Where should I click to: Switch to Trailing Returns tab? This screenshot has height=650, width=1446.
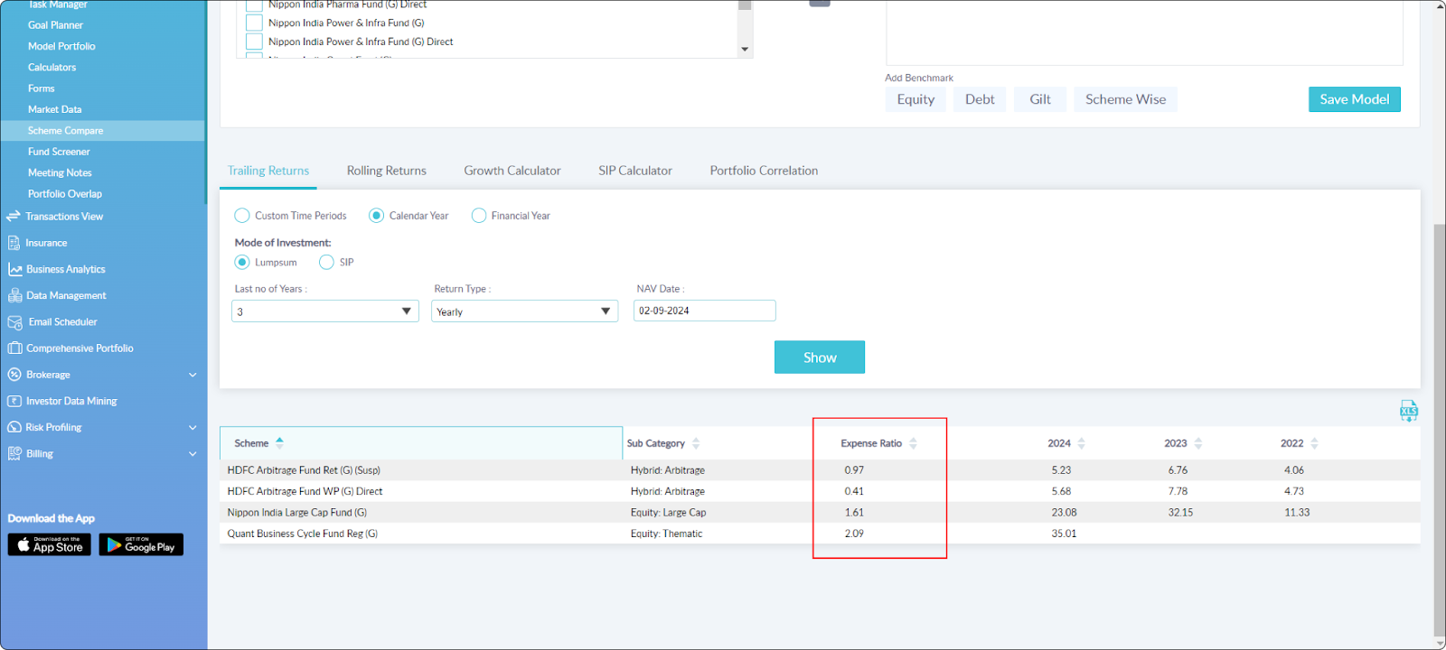[x=268, y=171]
